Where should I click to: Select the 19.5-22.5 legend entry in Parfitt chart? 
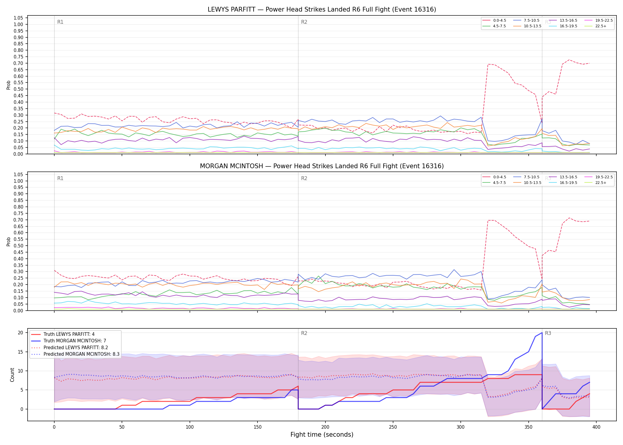[x=599, y=20]
